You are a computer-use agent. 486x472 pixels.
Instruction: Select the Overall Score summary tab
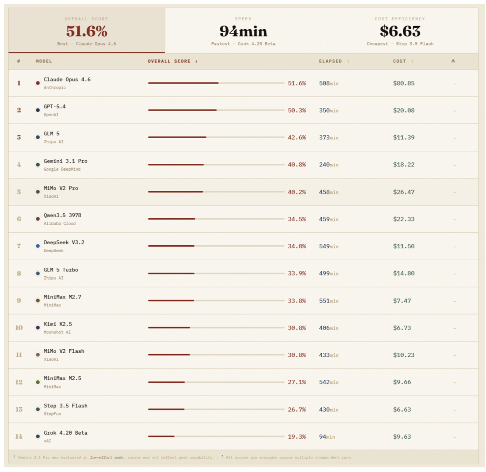pyautogui.click(x=86, y=30)
